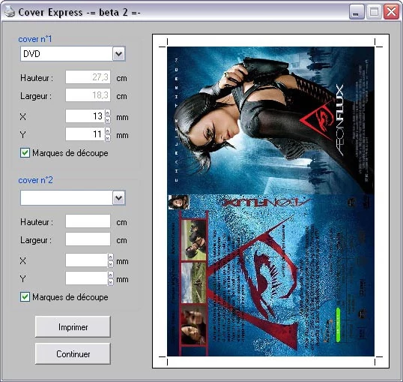Click the cover n°1 X field showing 13
The height and width of the screenshot is (382, 403).
coord(85,116)
